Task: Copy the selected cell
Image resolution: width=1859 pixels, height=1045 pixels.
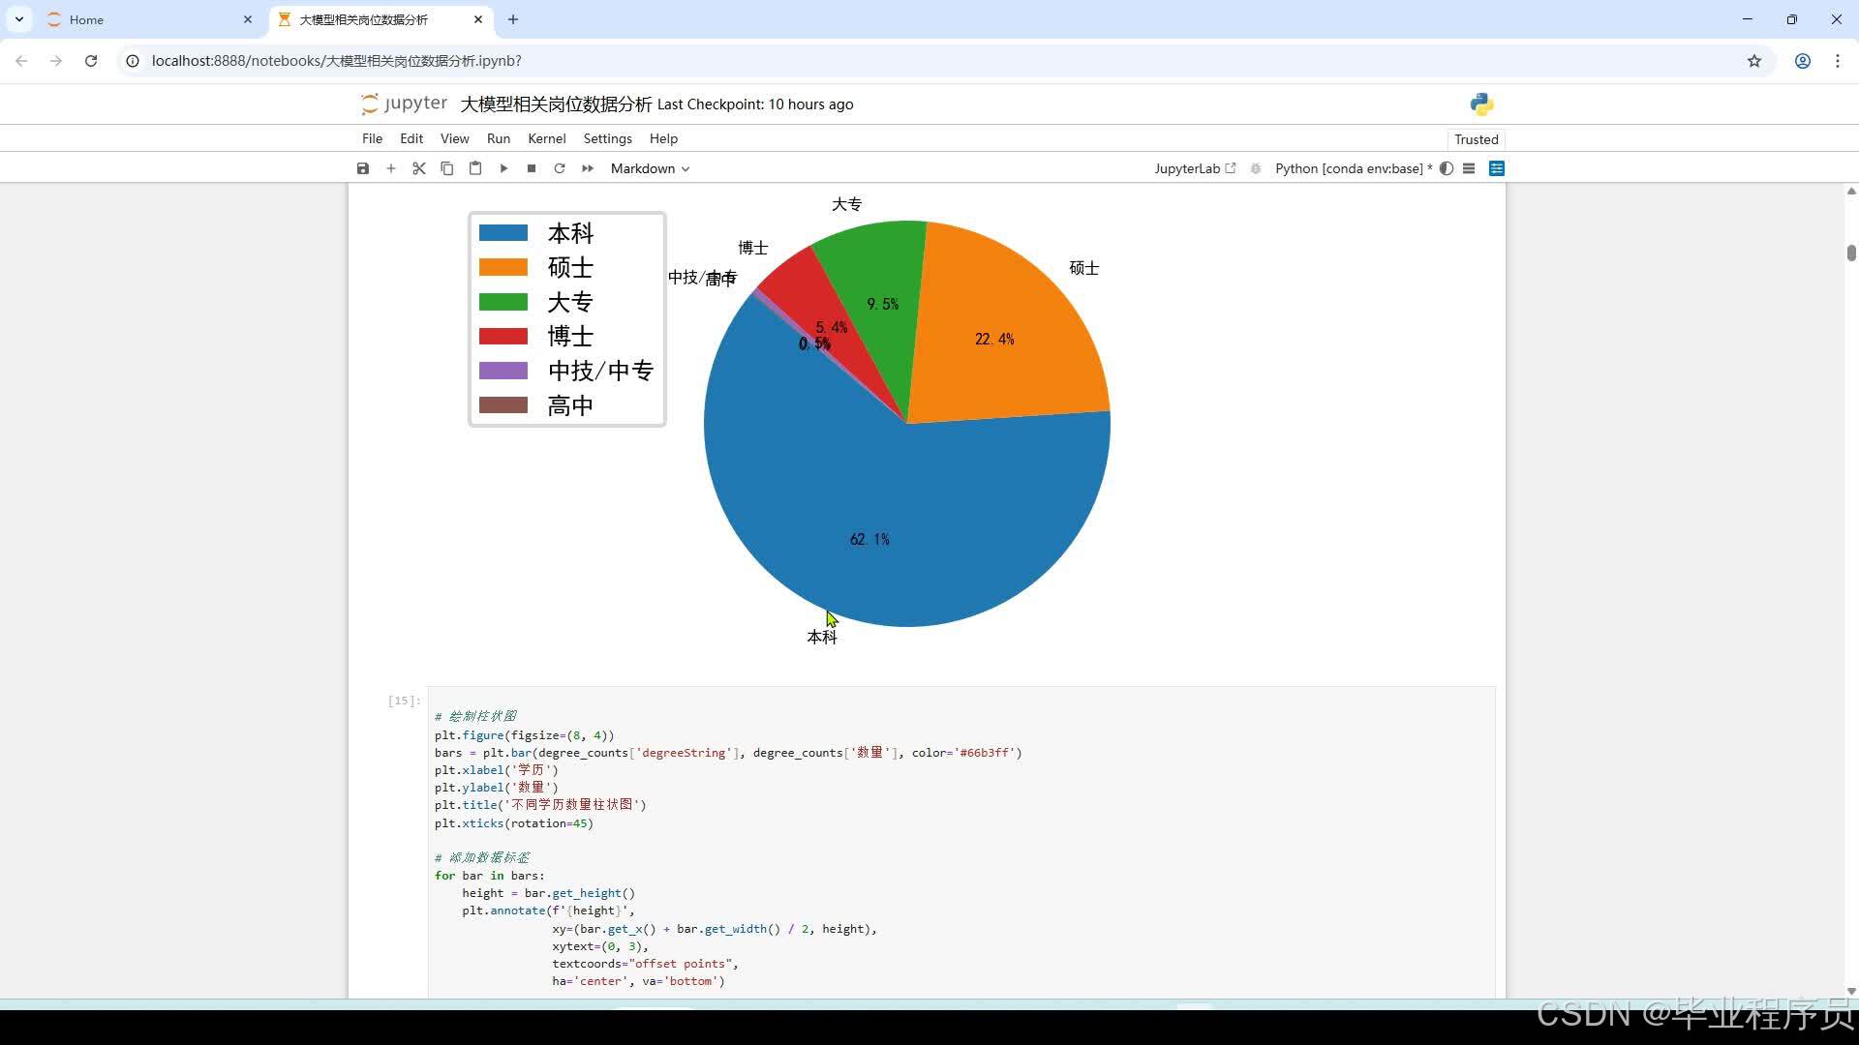Action: (447, 168)
